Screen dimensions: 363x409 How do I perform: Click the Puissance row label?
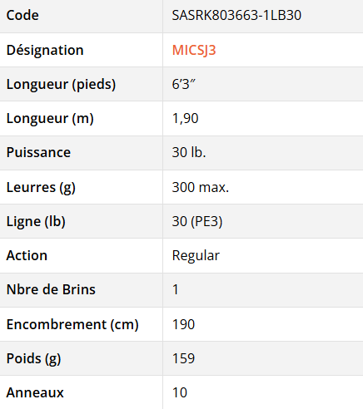[38, 152]
